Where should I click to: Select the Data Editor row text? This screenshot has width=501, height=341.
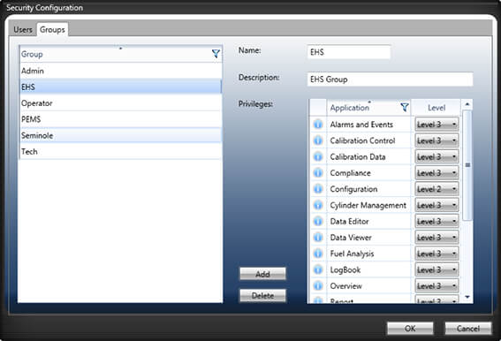(349, 221)
